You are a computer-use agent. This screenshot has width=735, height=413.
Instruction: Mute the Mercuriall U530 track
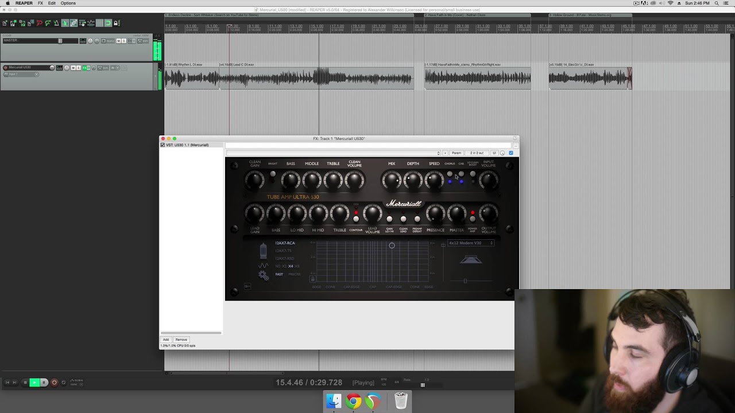pyautogui.click(x=73, y=68)
